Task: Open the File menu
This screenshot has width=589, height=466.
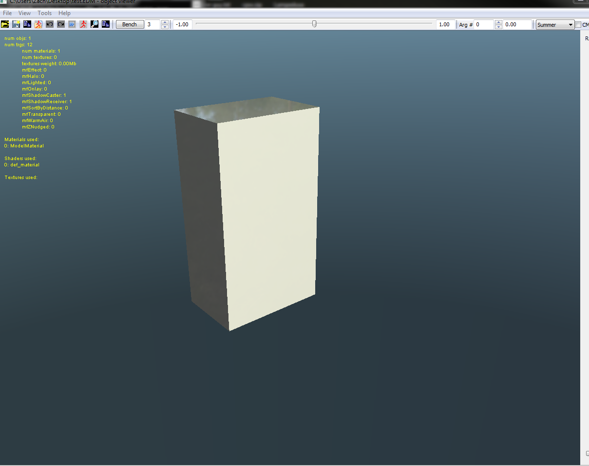Action: [x=7, y=13]
